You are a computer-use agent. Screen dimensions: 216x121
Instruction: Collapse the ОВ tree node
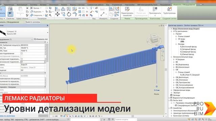coord(174,70)
